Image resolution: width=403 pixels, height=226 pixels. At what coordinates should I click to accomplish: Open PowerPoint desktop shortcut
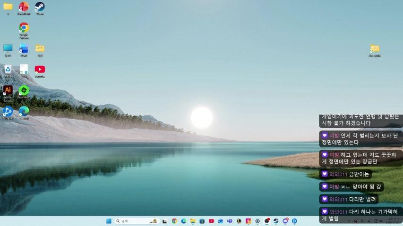point(24,7)
